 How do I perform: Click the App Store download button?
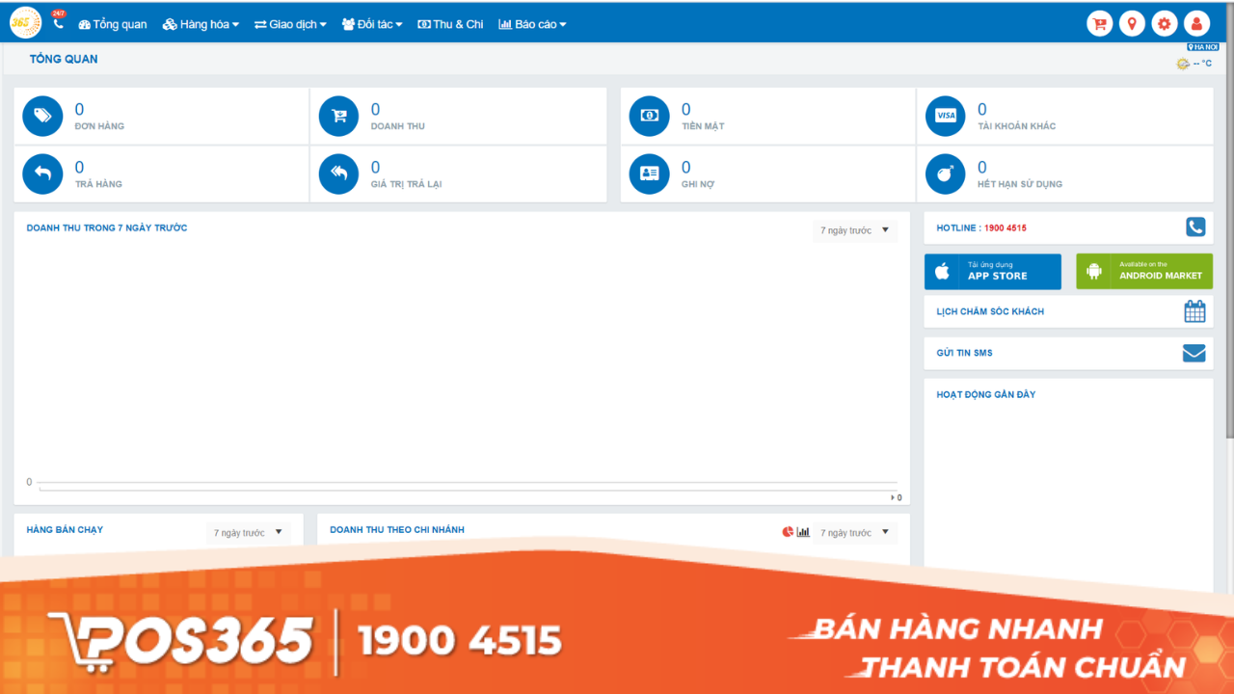[993, 272]
